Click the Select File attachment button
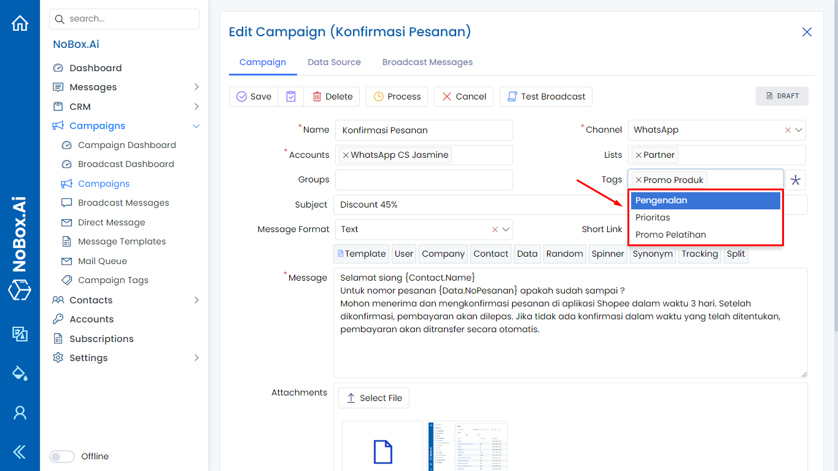838x471 pixels. pos(373,398)
